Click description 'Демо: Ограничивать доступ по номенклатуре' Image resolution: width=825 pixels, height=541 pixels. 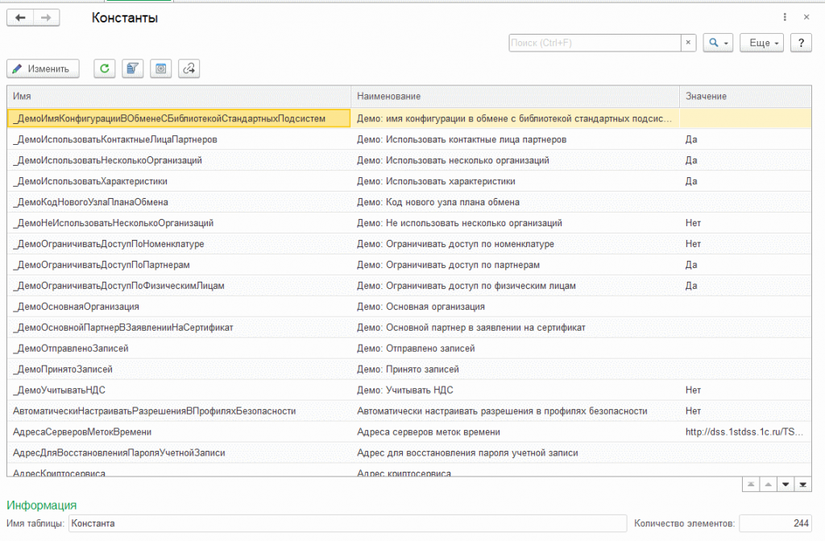click(455, 244)
